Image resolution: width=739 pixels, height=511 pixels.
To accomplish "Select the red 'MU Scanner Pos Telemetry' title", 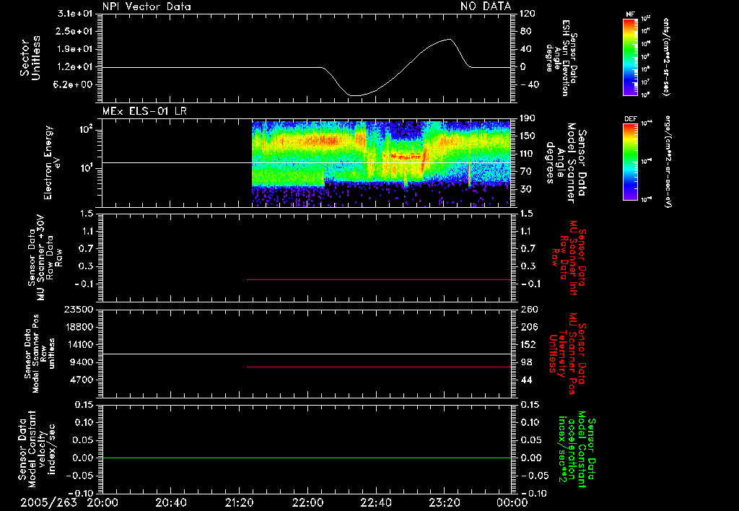I will (x=567, y=354).
